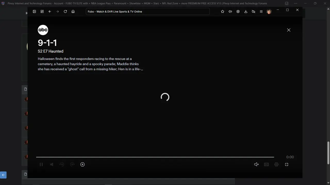The image size is (330, 185).
Task: Restore down the background forum window
Action: point(315,4)
